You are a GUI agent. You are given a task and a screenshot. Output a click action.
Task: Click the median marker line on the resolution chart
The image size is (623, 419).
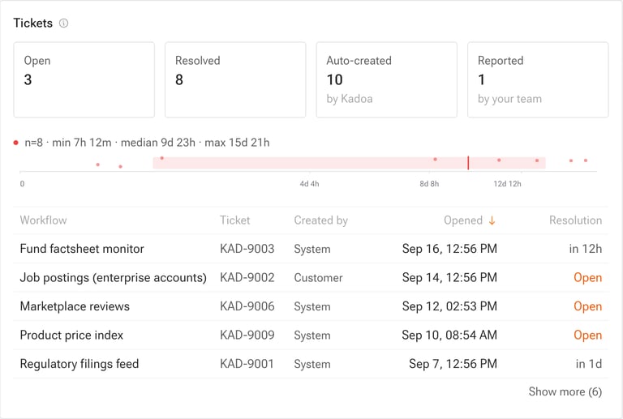click(x=468, y=163)
